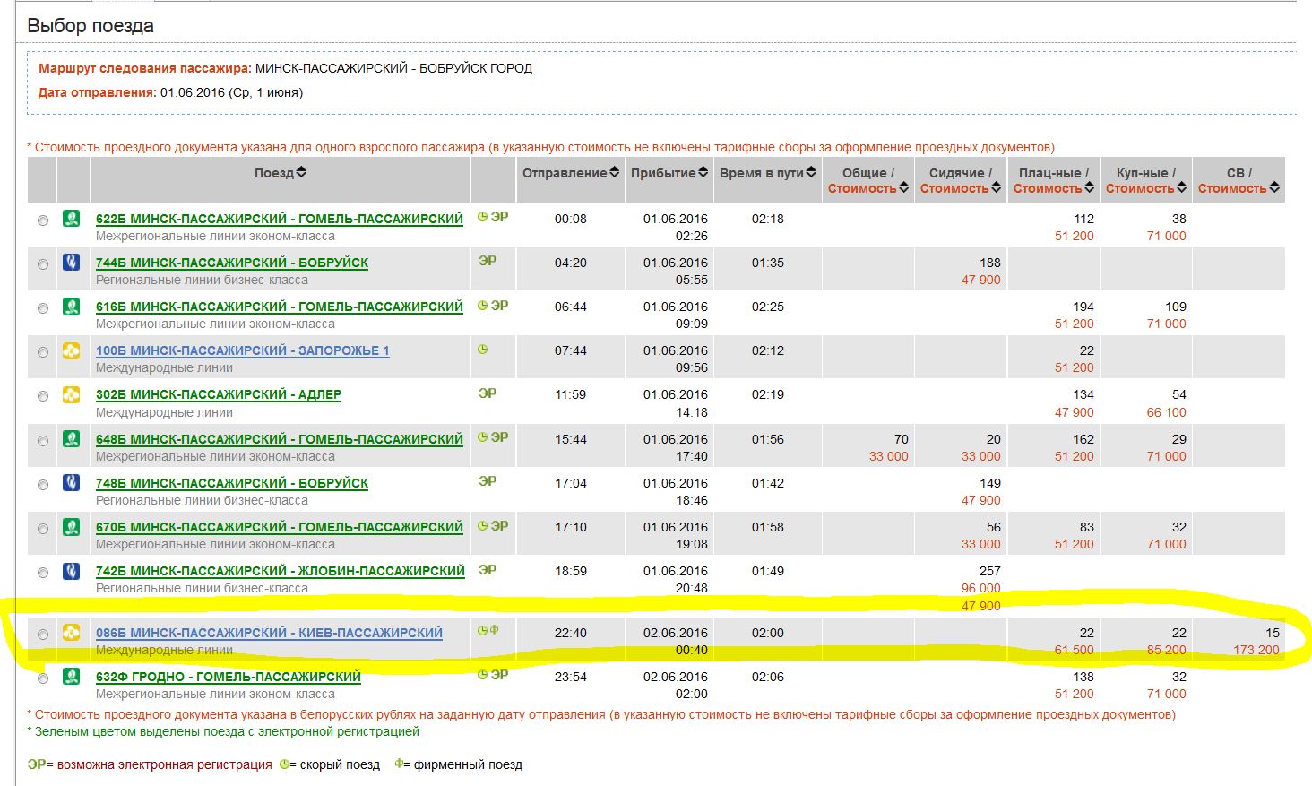The height and width of the screenshot is (786, 1312).
Task: Click yellow international icon for train 100Б
Action: (71, 350)
